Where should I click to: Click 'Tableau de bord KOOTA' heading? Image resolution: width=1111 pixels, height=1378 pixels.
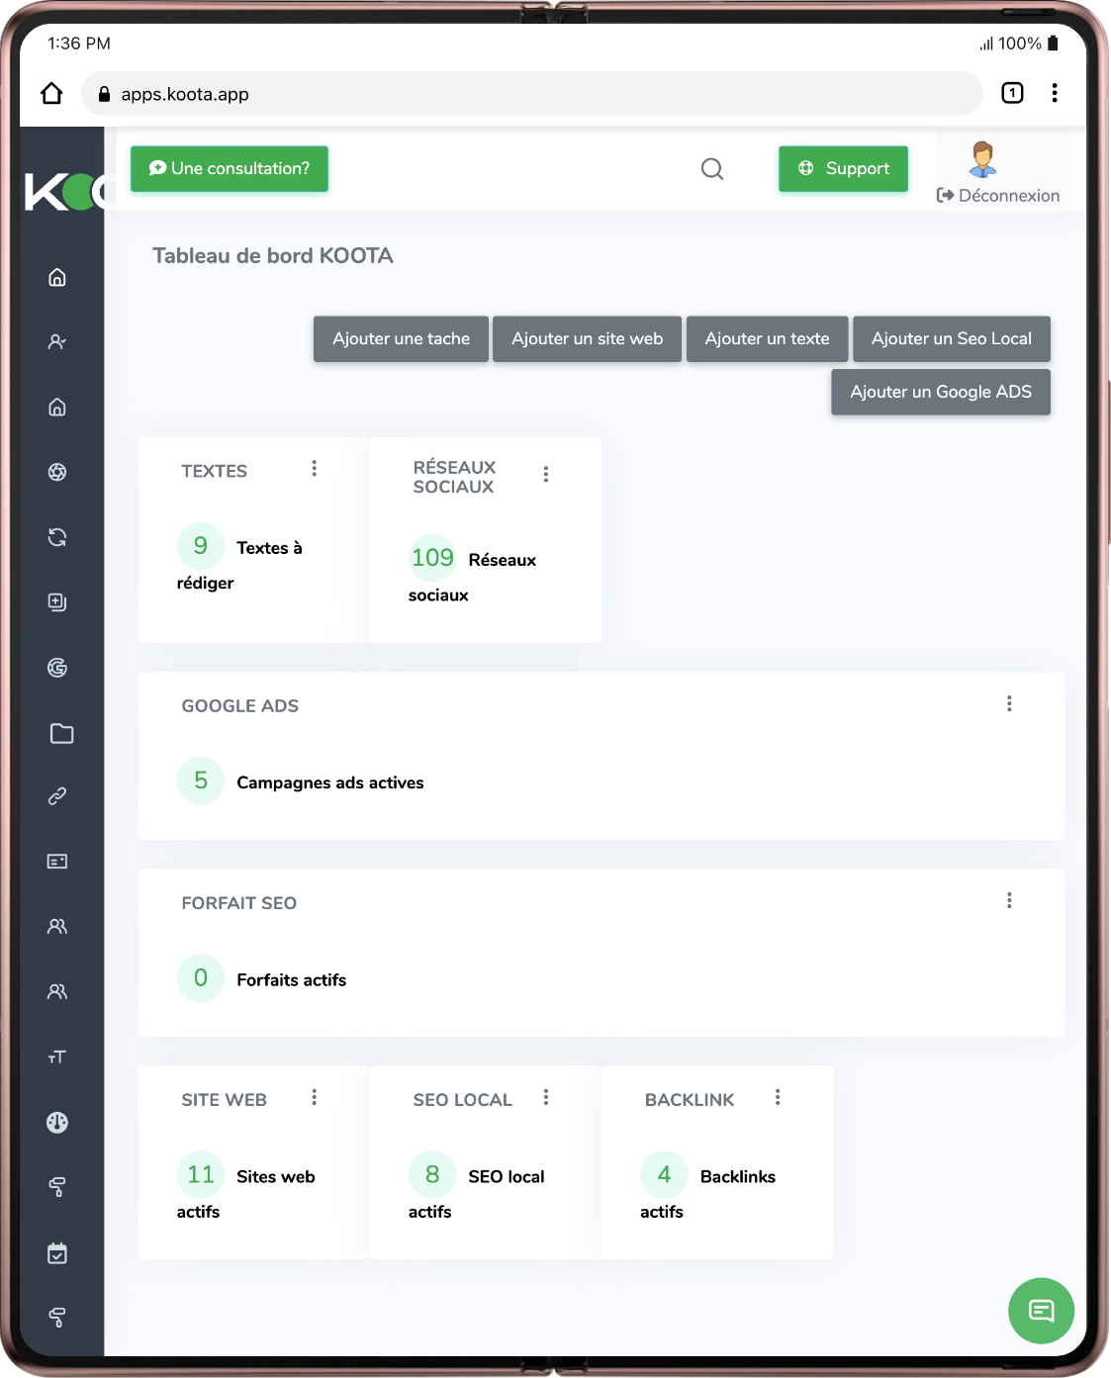273,256
